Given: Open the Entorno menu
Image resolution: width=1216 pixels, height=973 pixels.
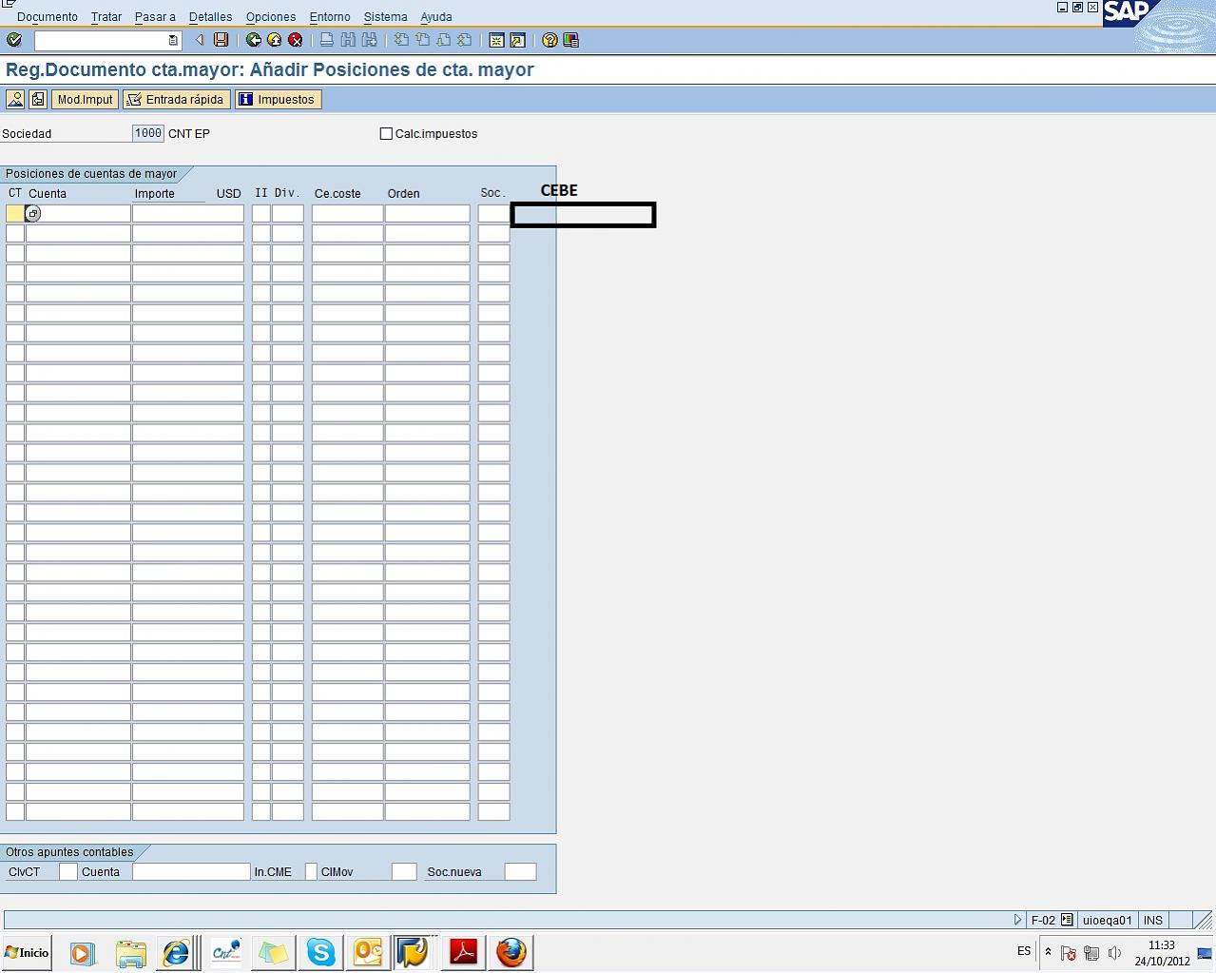Looking at the screenshot, I should coord(330,17).
